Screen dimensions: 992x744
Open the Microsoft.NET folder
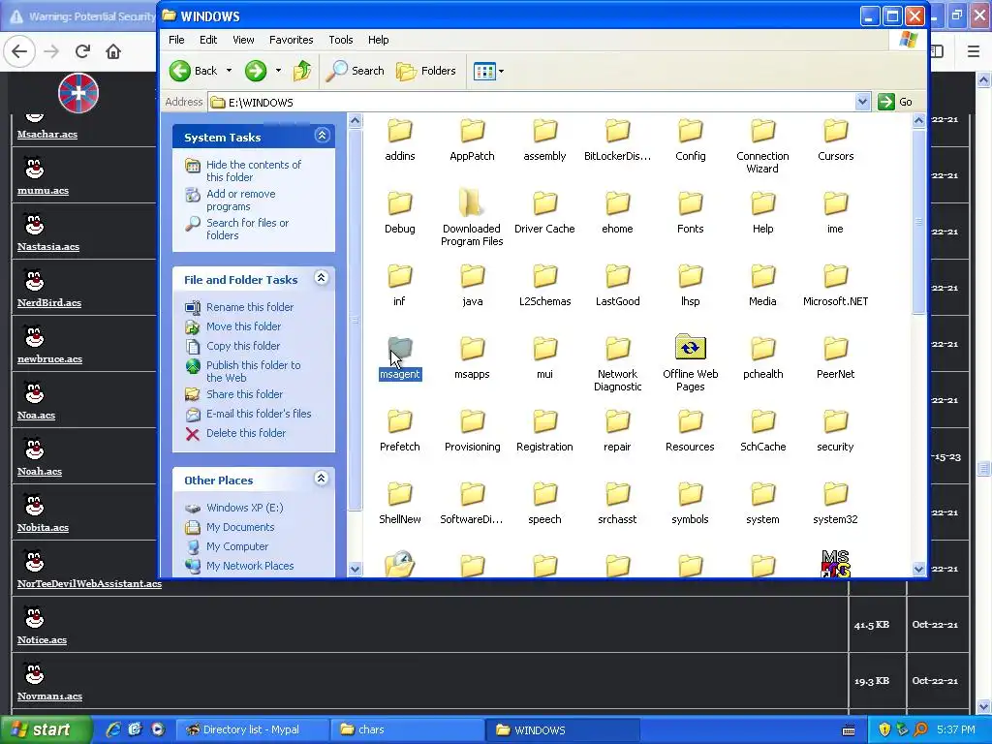pos(835,286)
